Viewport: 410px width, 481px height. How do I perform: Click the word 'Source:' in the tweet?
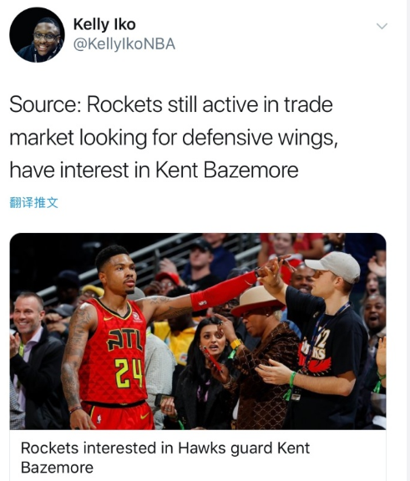pyautogui.click(x=45, y=104)
